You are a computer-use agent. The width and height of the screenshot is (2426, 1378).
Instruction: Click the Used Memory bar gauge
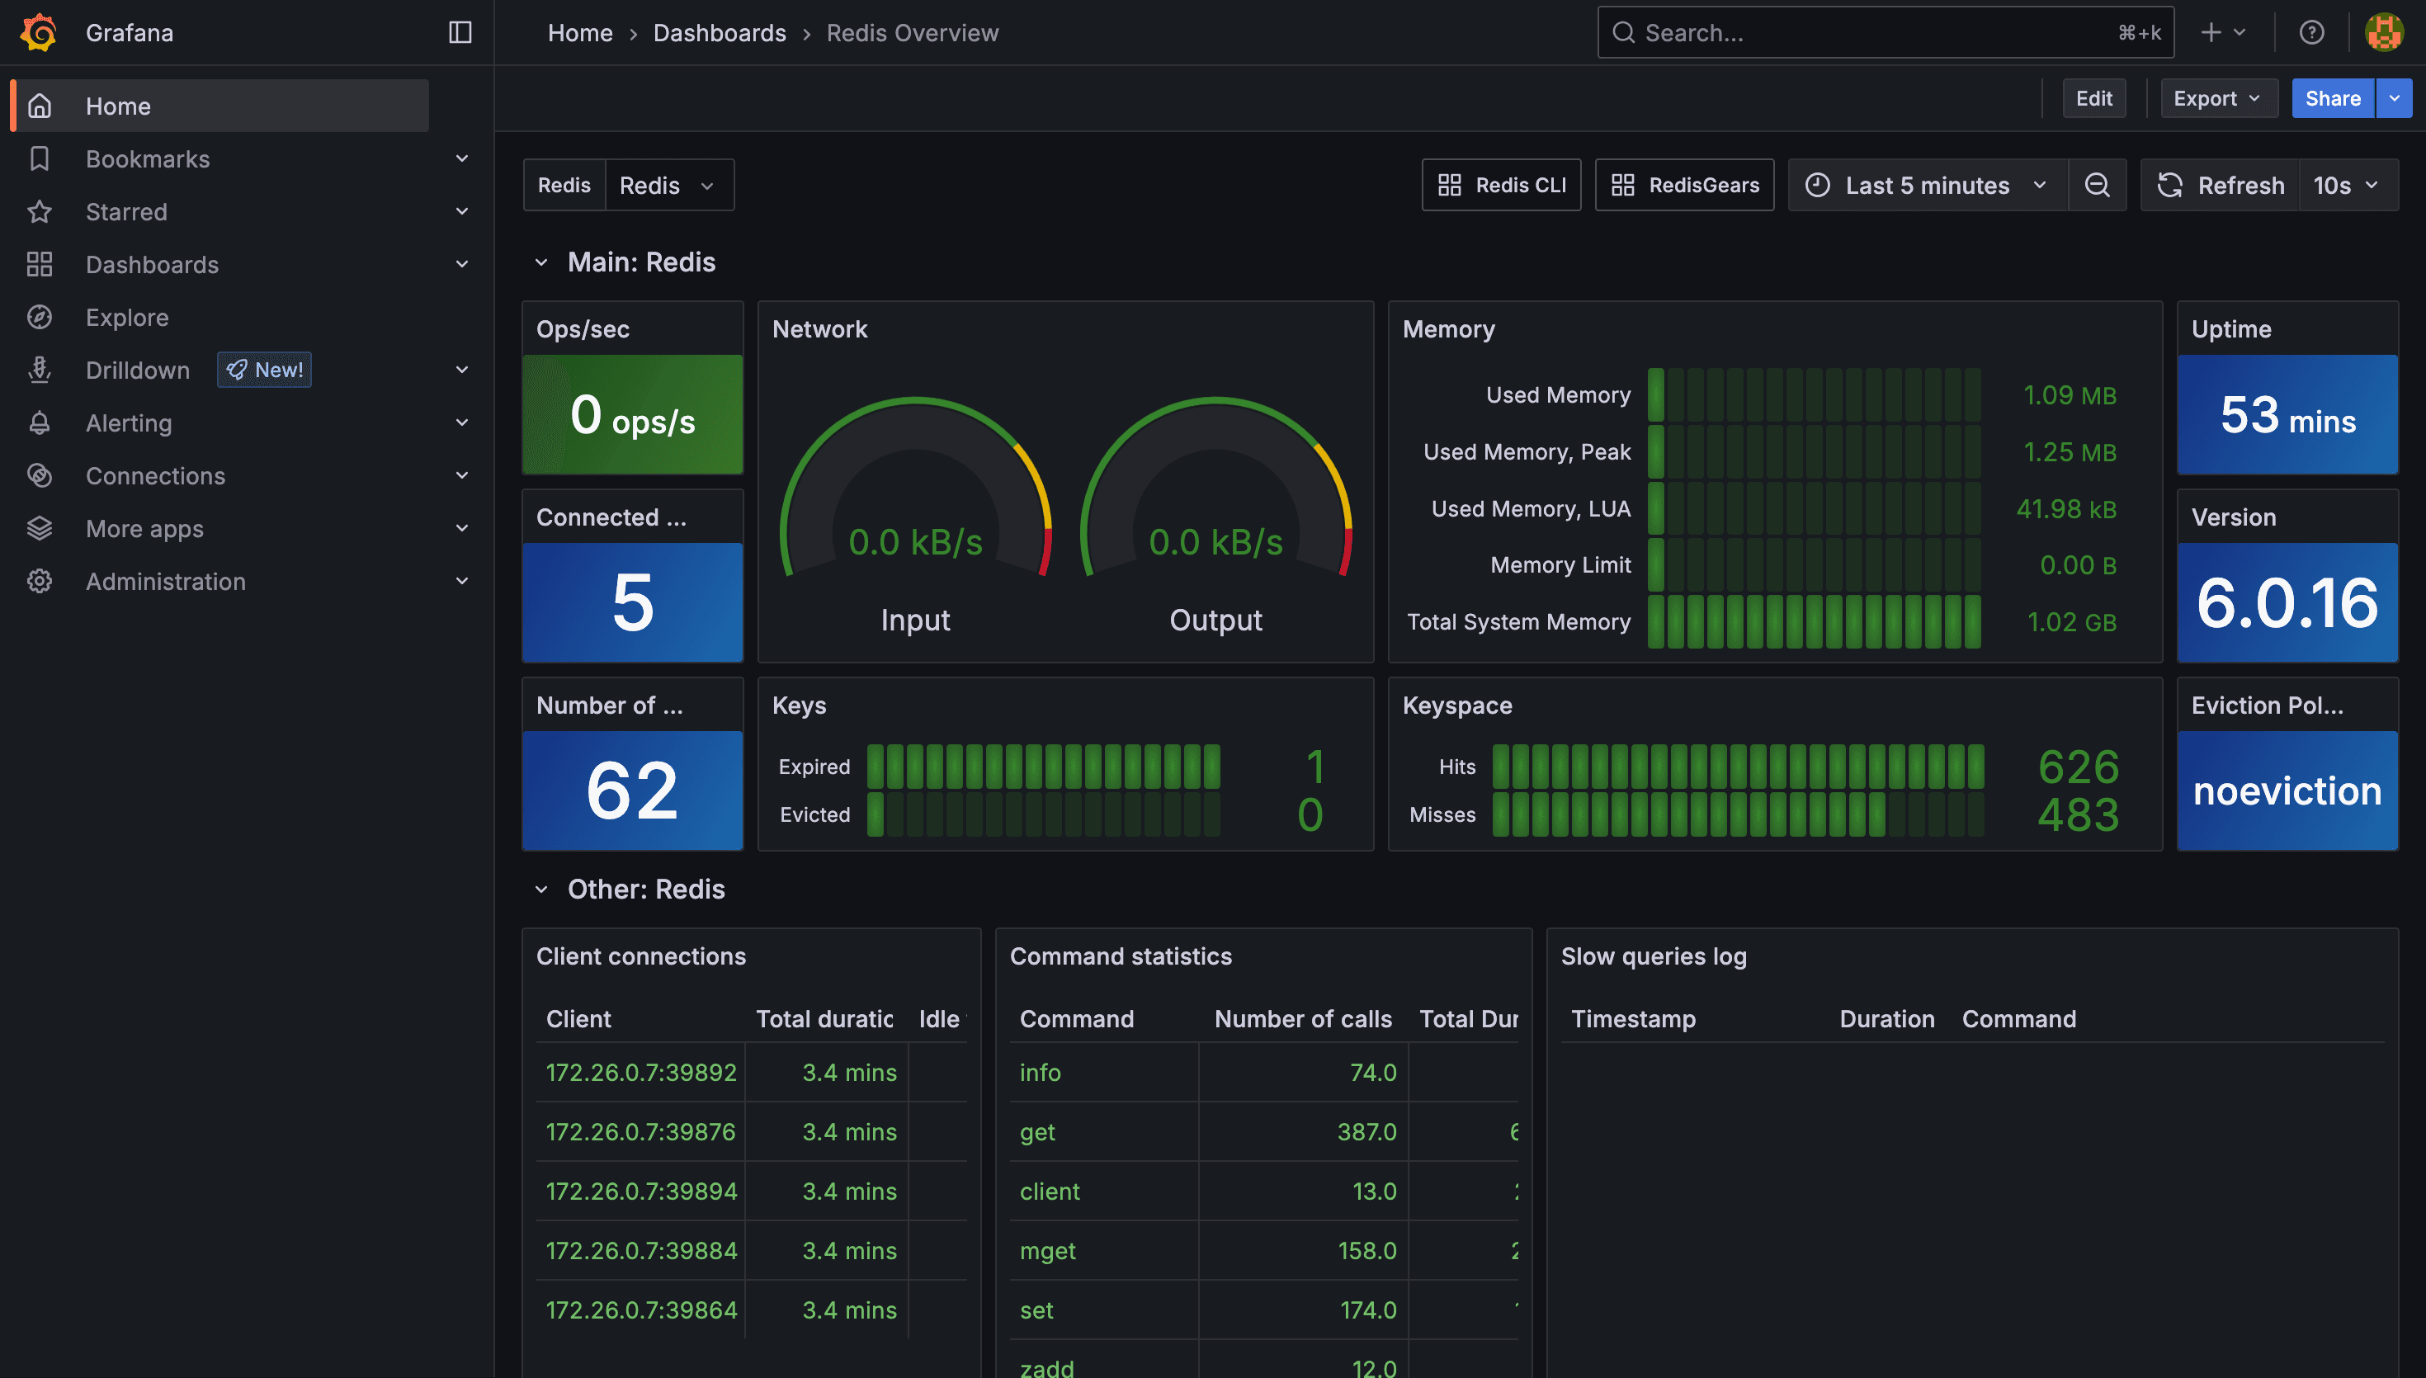click(x=1814, y=394)
